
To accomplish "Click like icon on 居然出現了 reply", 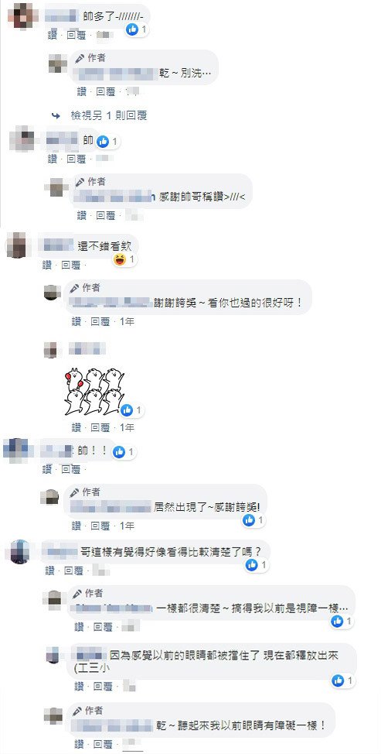I will tap(249, 519).
